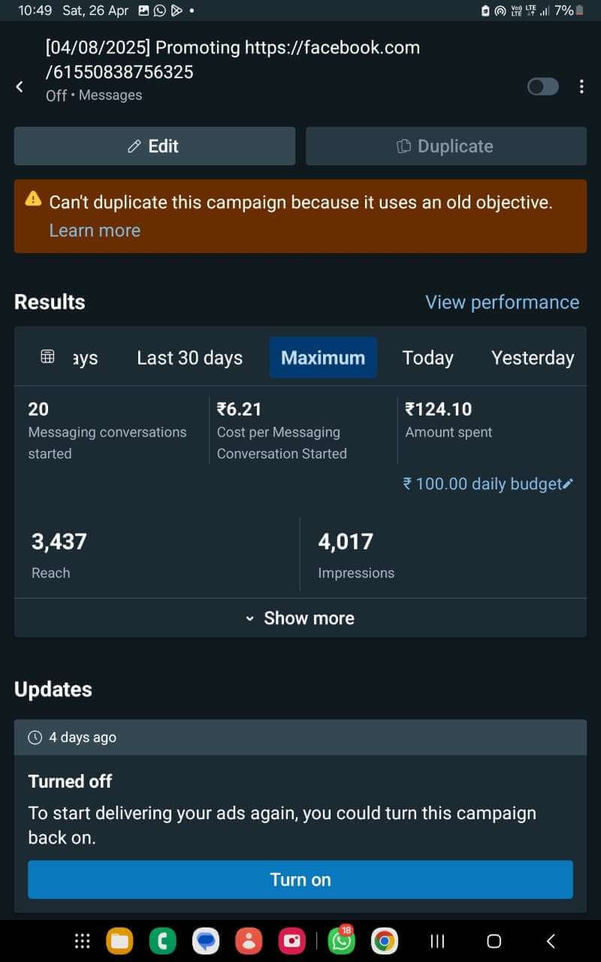601x962 pixels.
Task: Tap the pencil icon beside daily budget
Action: [x=568, y=484]
